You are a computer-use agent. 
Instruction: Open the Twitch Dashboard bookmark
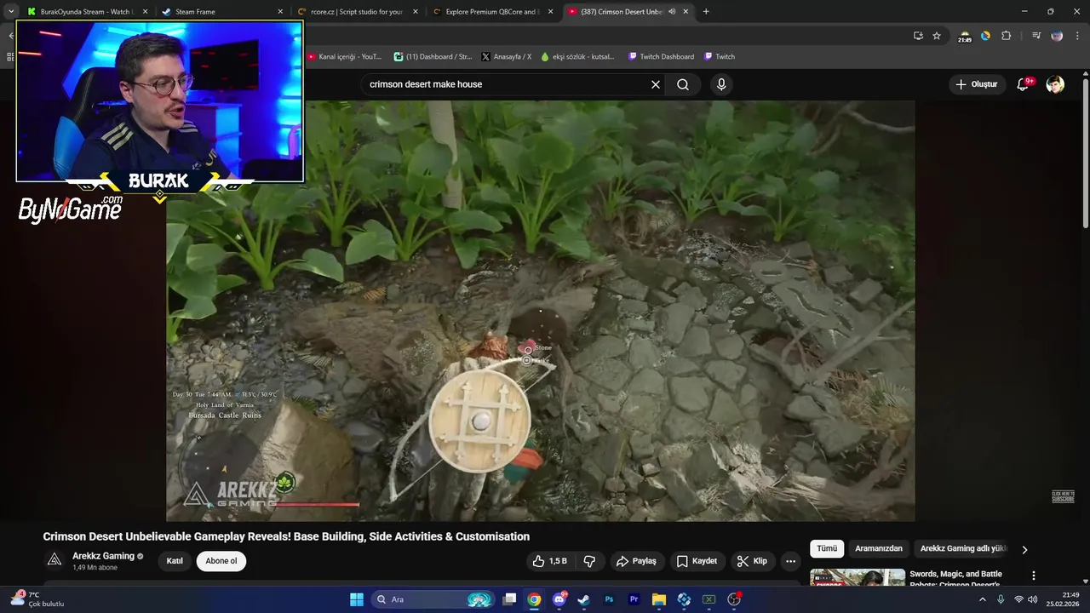[x=662, y=57]
